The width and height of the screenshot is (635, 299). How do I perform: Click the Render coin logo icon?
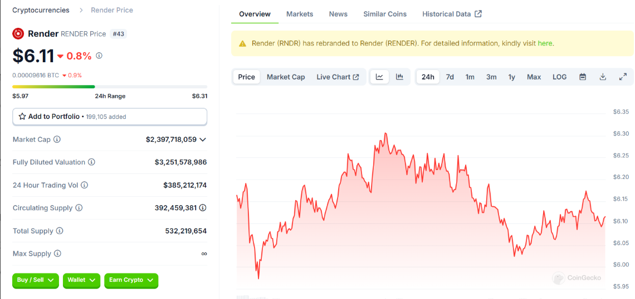[18, 34]
